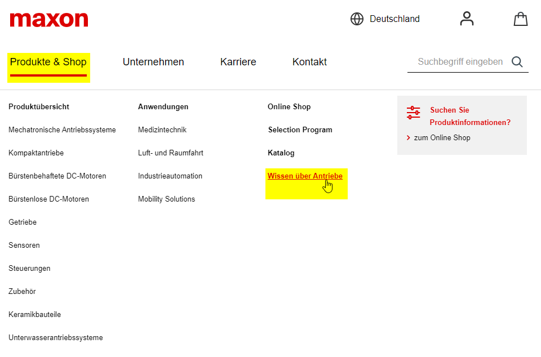This screenshot has height=357, width=541.
Task: Go to Industrieautomation
Action: point(170,176)
